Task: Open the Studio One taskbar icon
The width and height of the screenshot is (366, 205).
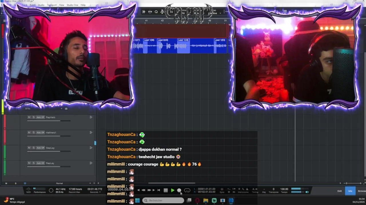Action: (231, 200)
